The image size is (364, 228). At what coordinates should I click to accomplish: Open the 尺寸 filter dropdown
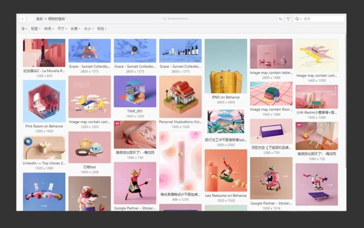pos(62,29)
